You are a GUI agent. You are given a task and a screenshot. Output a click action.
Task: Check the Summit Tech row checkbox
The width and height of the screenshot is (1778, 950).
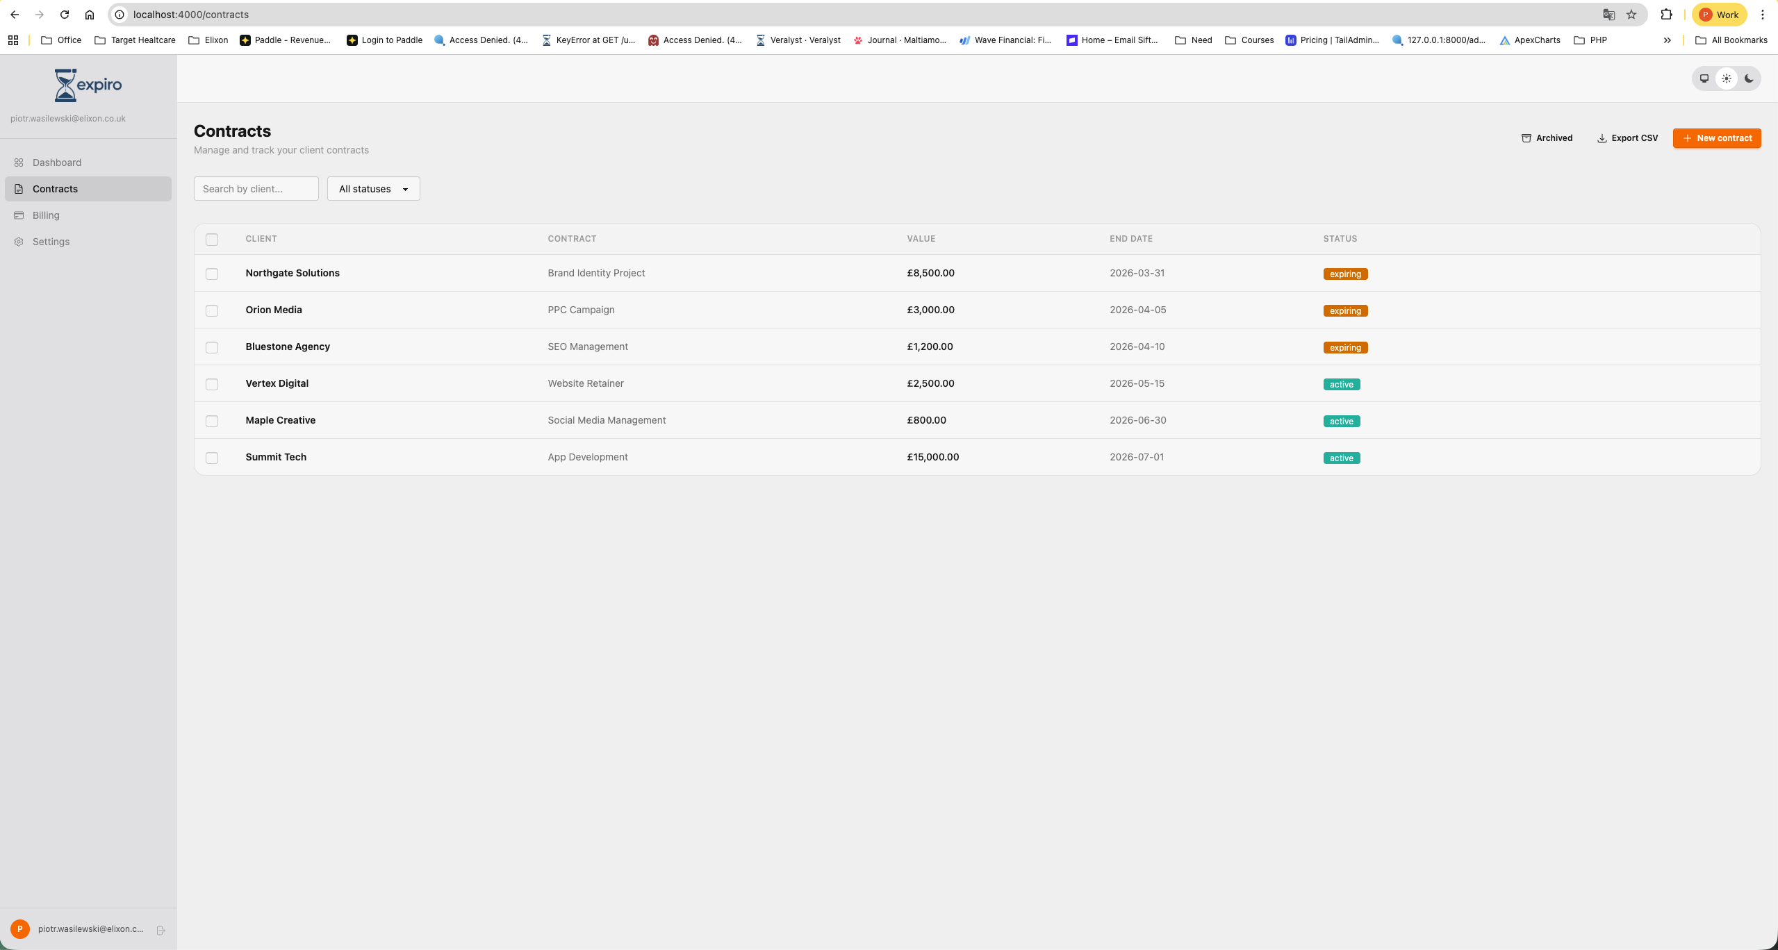coord(212,458)
